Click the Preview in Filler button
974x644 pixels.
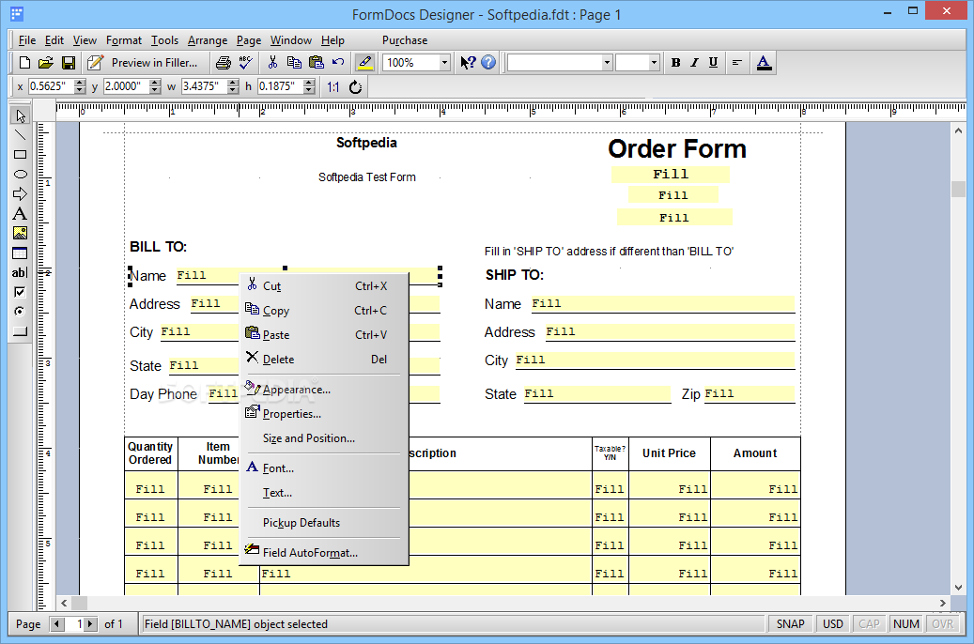point(143,63)
